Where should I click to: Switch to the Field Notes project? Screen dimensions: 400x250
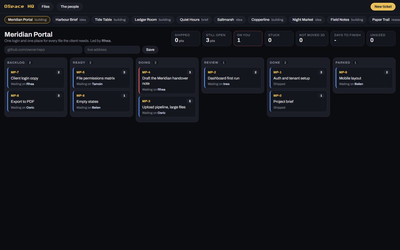pos(347,20)
